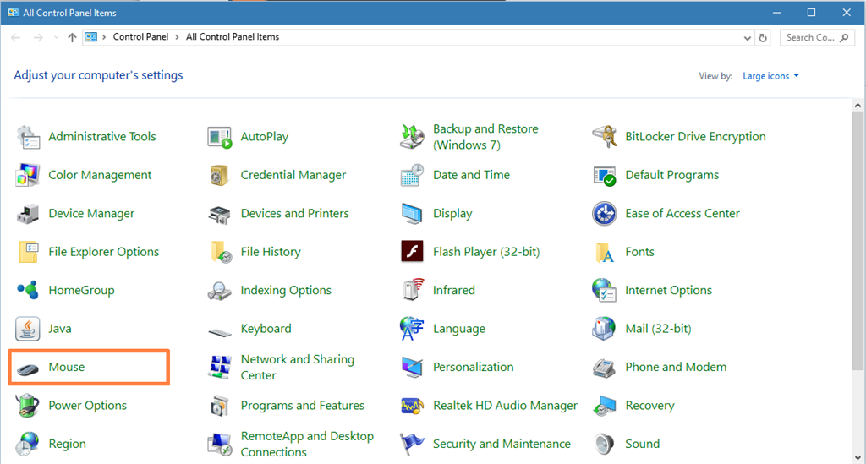This screenshot has width=866, height=464.
Task: Open the Sound text link
Action: coord(643,444)
